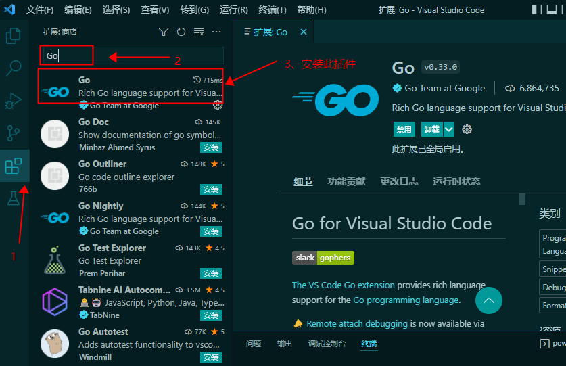
Task: Open the 终端(T) menu
Action: pyautogui.click(x=273, y=9)
